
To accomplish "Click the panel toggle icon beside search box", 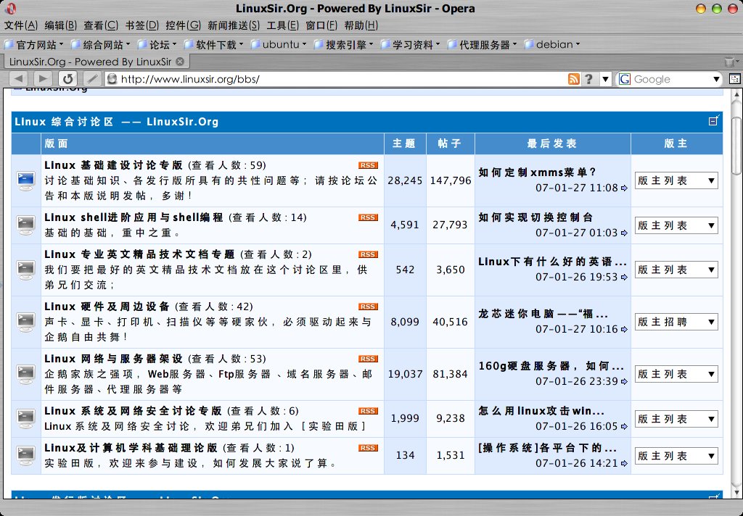I will pos(734,79).
